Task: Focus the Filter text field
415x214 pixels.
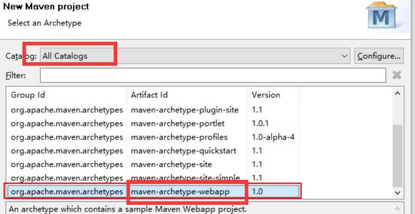Action: click(213, 75)
